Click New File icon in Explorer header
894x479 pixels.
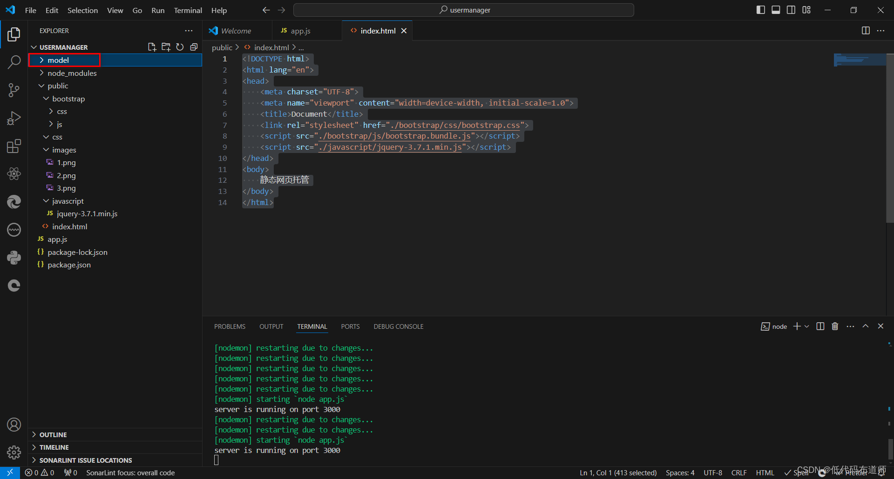point(152,47)
